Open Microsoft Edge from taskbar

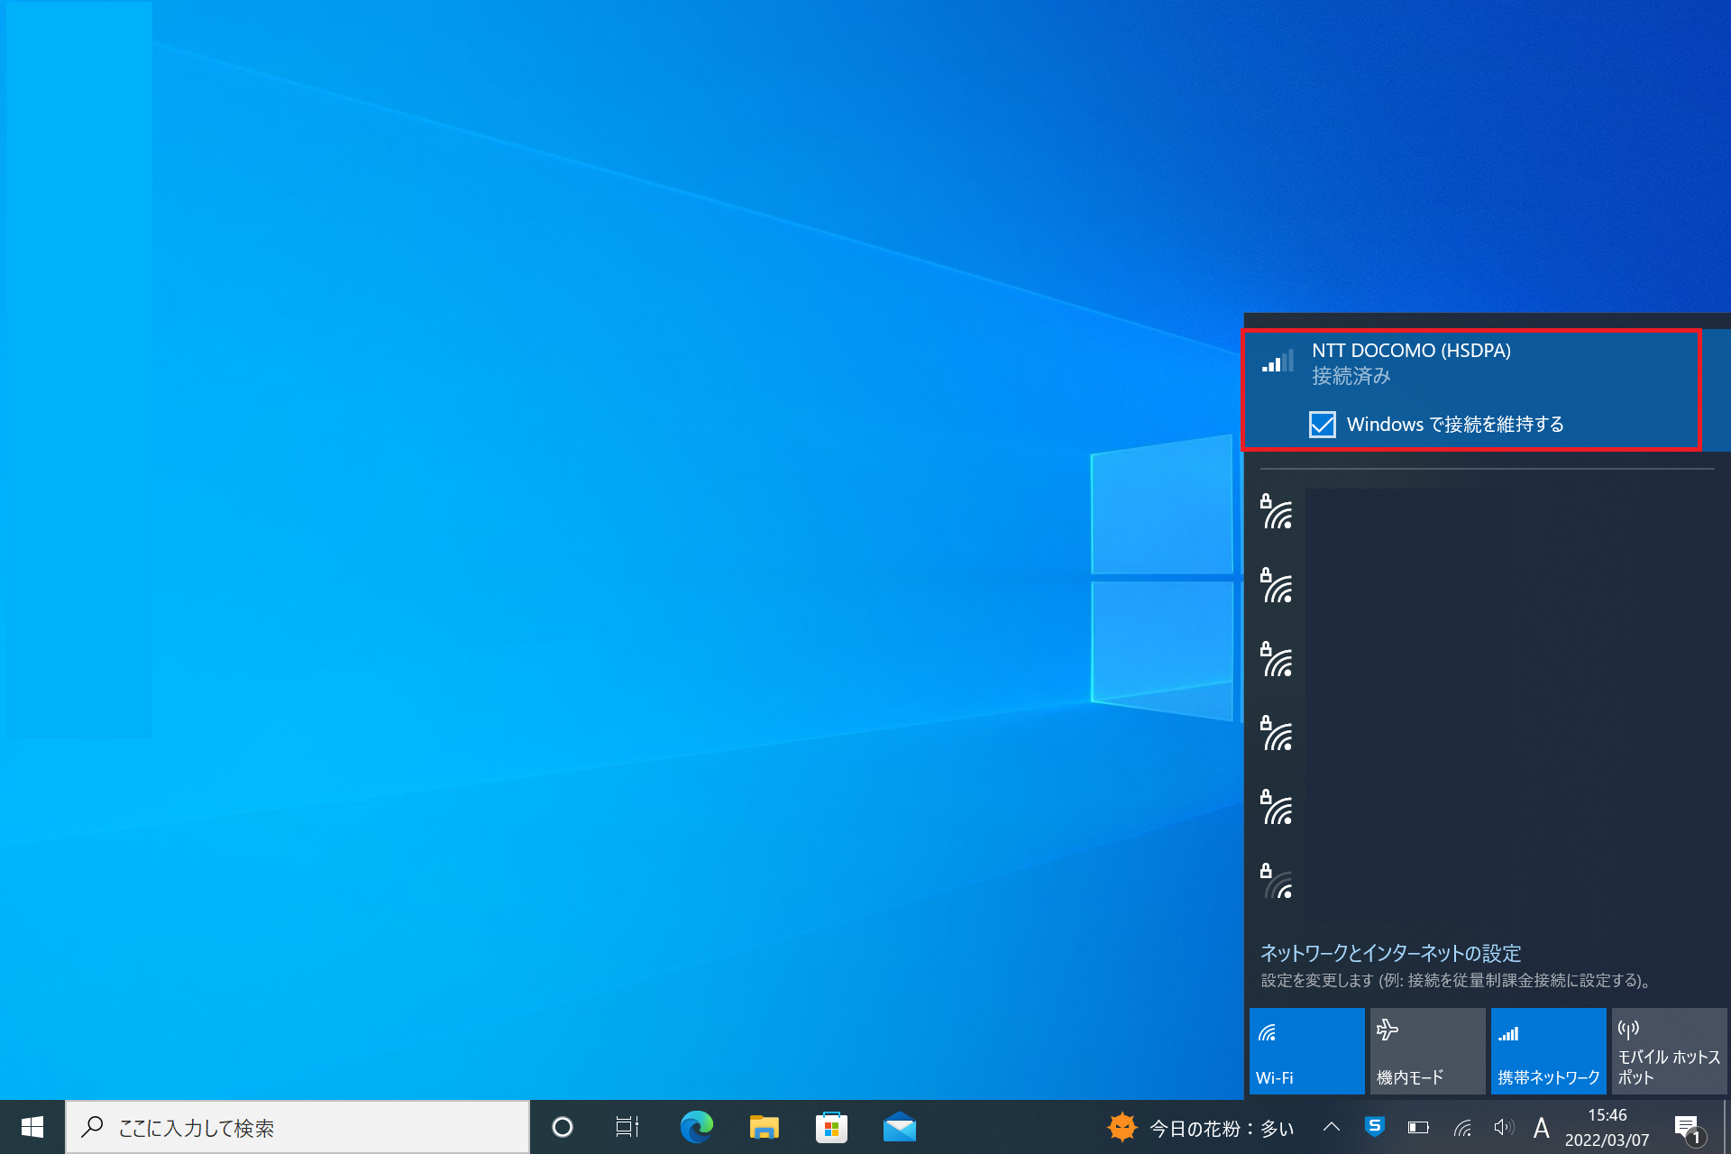click(x=696, y=1127)
